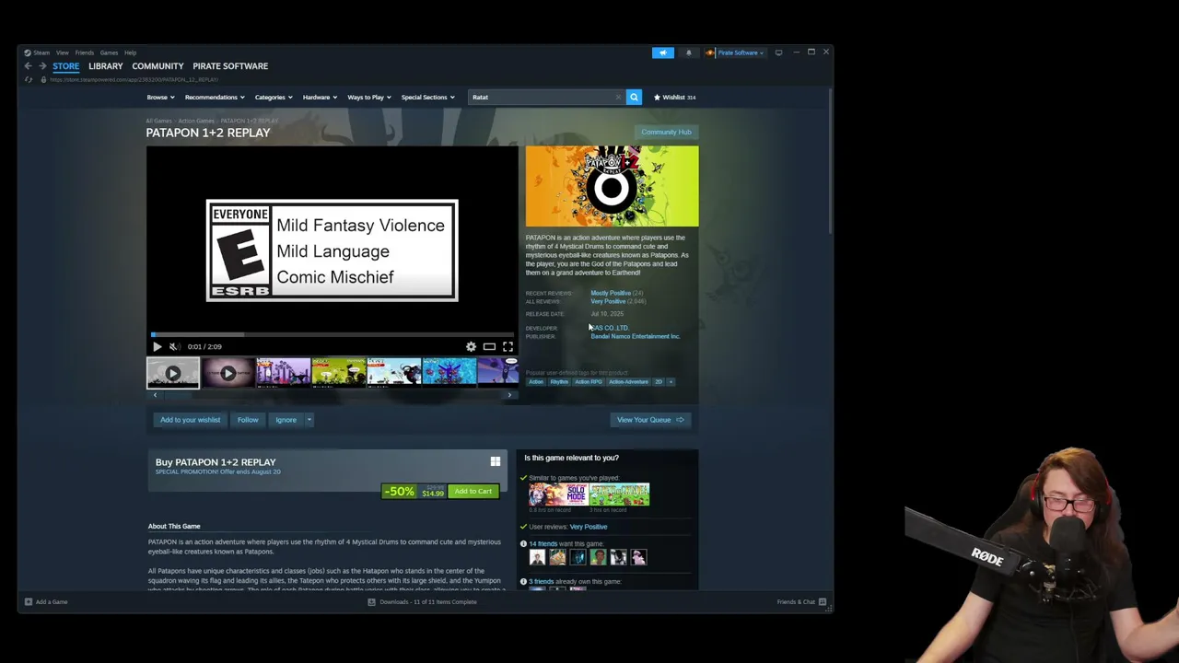Reload the store page
The height and width of the screenshot is (663, 1179).
[29, 80]
